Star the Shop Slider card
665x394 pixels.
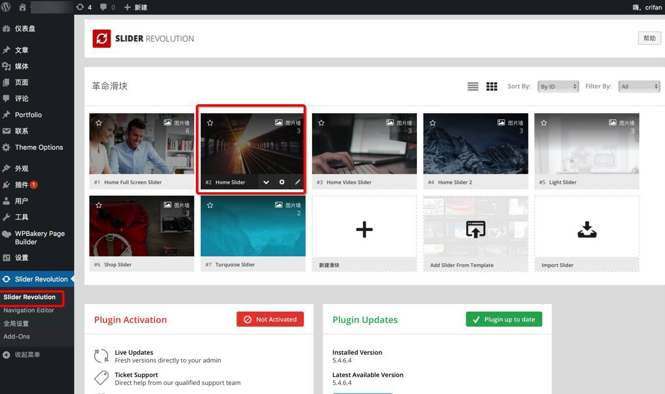pyautogui.click(x=99, y=205)
